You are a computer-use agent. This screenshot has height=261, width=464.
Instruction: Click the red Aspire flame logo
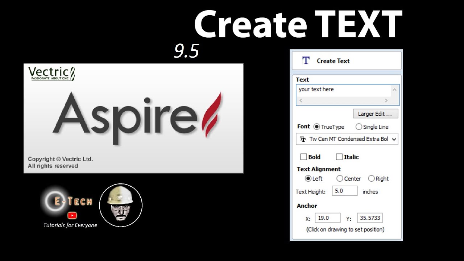click(212, 115)
